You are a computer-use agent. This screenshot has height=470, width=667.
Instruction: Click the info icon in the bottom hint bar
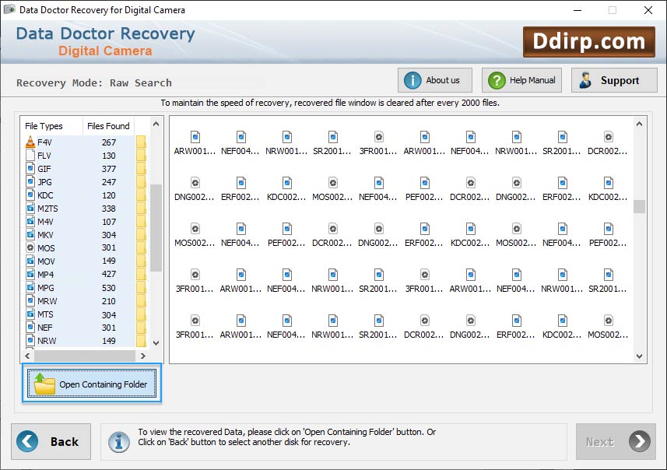click(x=119, y=442)
